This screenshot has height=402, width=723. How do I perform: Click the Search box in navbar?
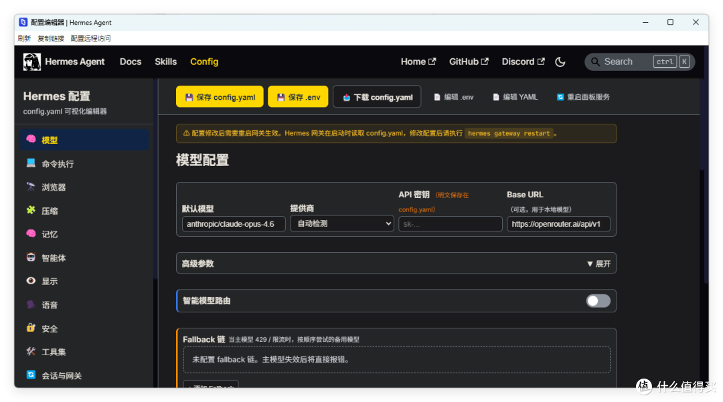[639, 62]
